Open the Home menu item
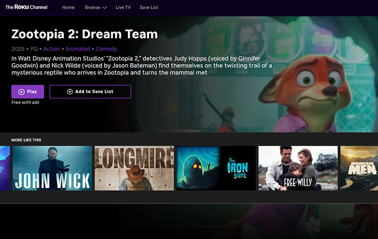 (68, 8)
